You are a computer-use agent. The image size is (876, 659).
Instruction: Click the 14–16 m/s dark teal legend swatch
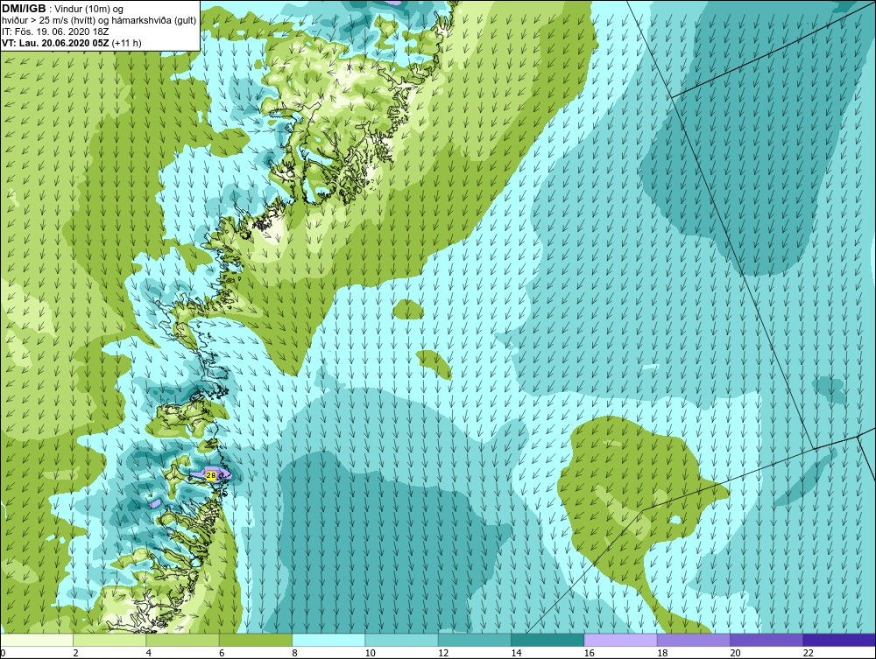click(547, 640)
